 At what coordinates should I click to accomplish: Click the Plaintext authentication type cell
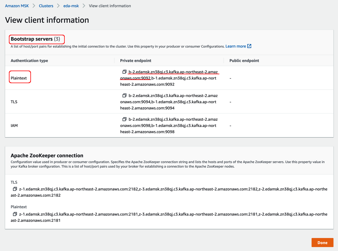tap(19, 78)
